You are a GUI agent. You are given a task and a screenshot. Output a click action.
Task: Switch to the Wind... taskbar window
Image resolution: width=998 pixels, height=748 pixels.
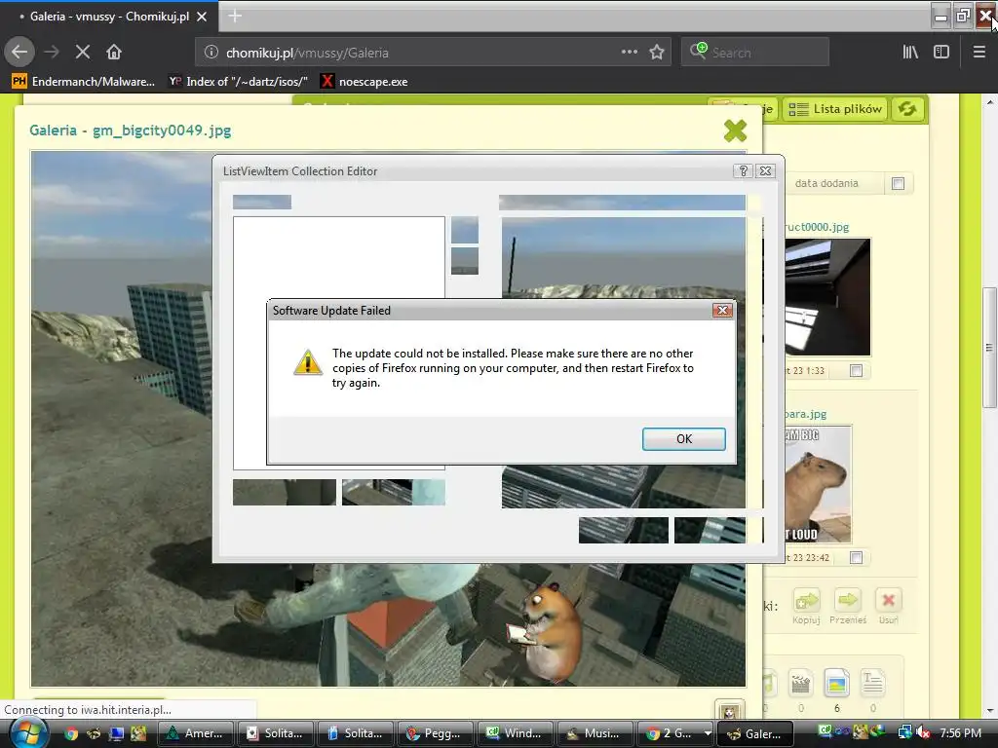coord(516,733)
